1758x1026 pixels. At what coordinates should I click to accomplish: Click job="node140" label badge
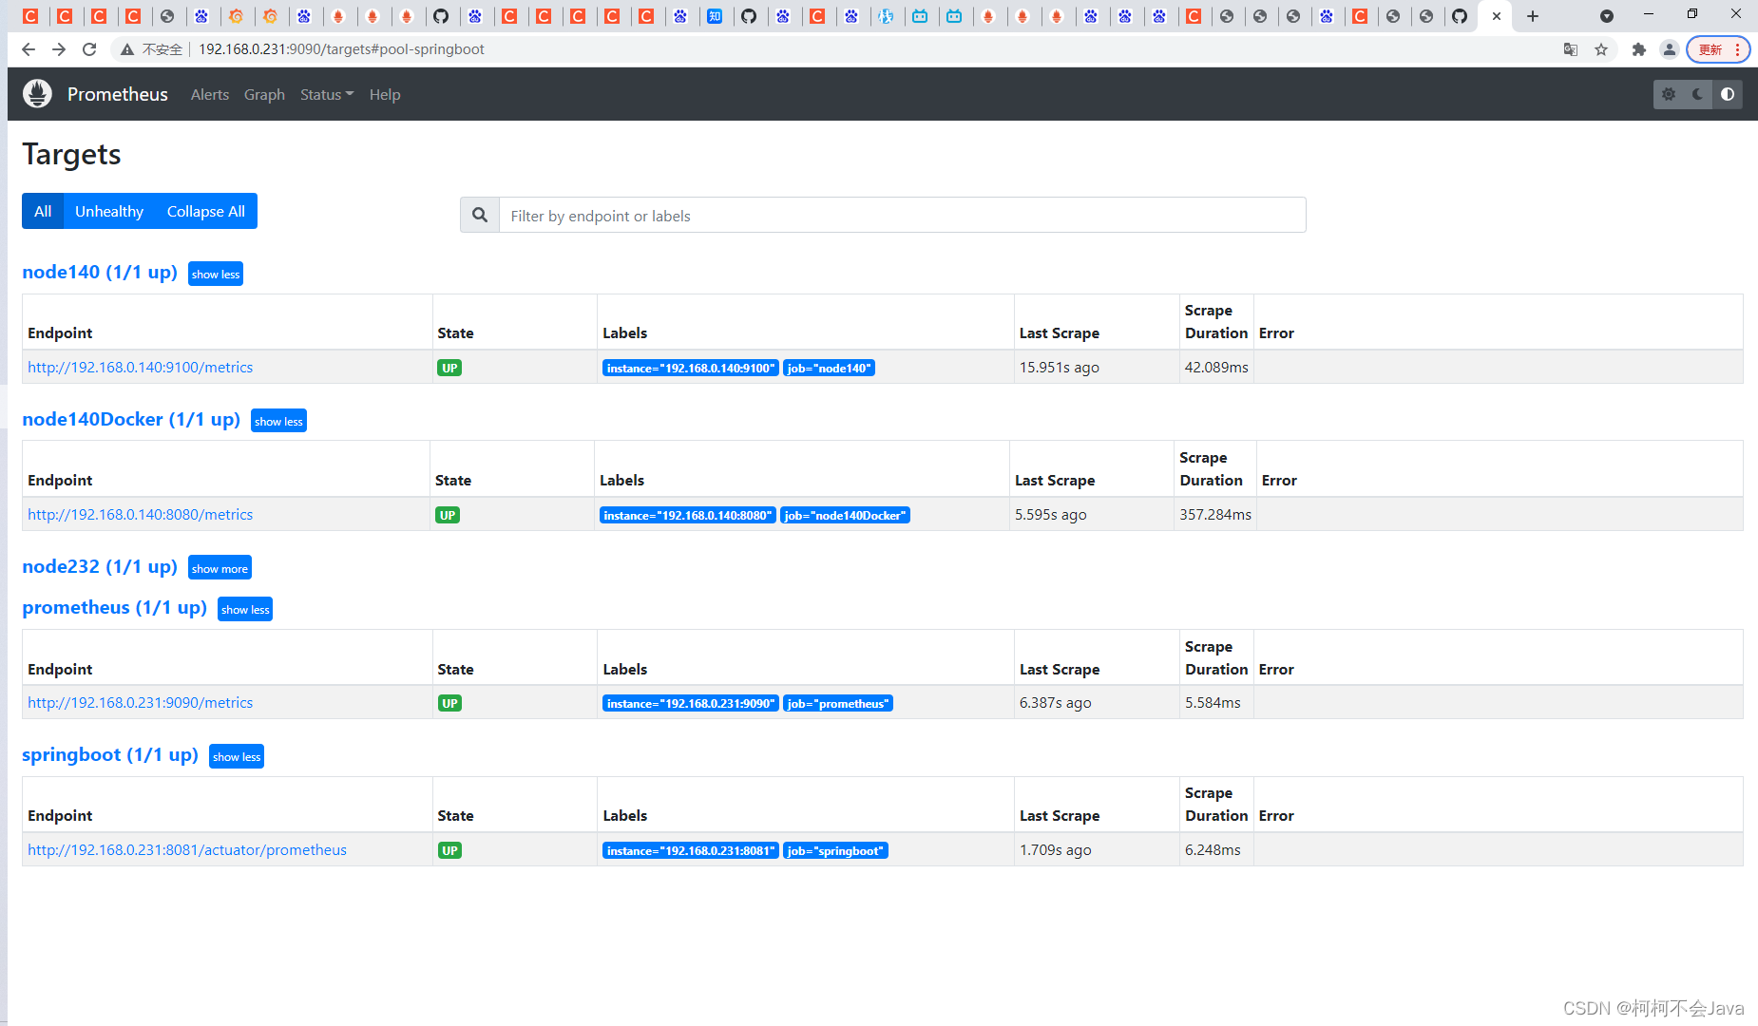(830, 368)
